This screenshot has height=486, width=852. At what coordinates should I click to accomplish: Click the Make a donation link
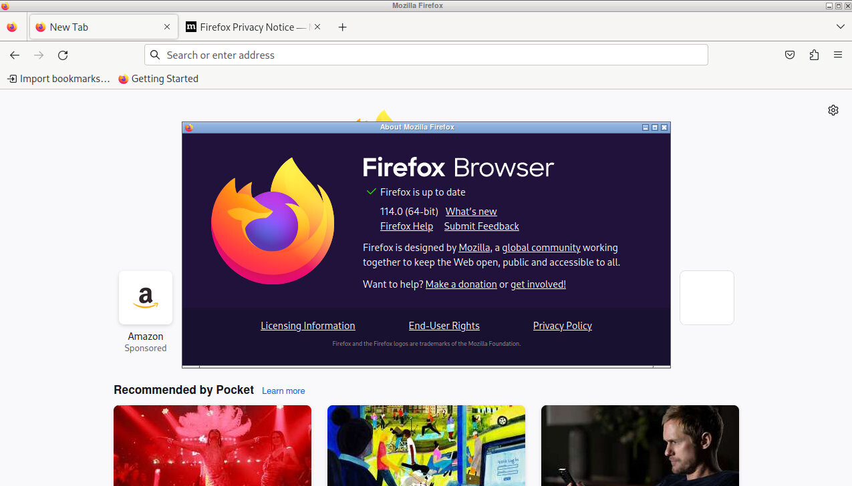[461, 284]
